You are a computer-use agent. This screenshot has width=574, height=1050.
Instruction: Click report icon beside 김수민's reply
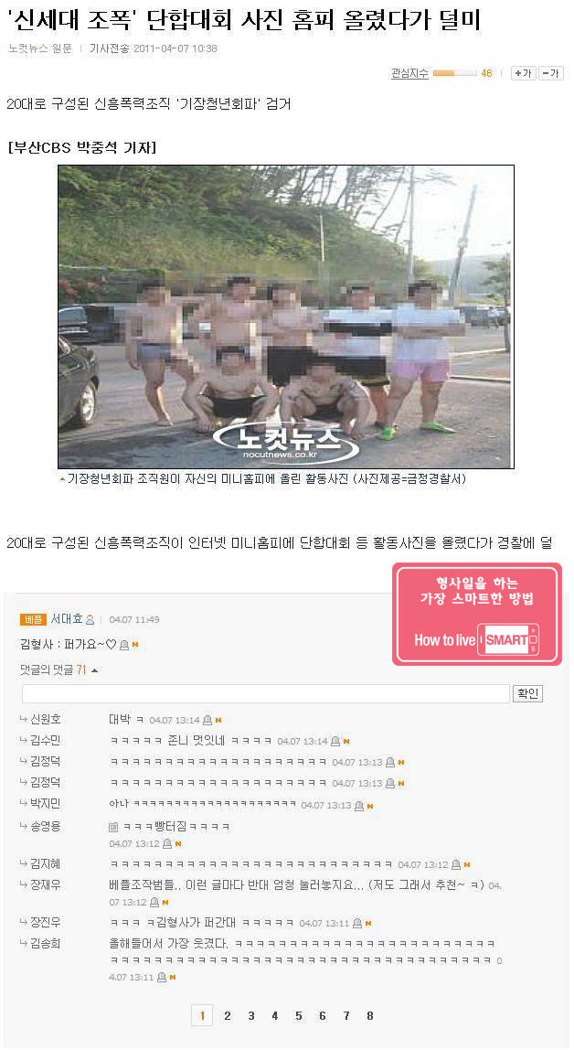pos(335,741)
